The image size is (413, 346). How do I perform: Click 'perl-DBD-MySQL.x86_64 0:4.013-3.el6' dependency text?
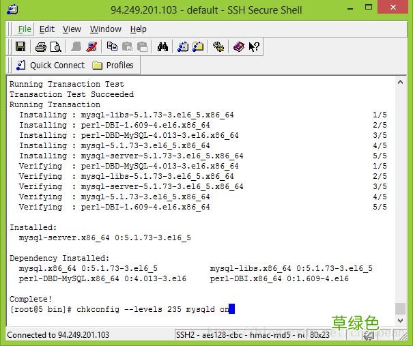102,278
